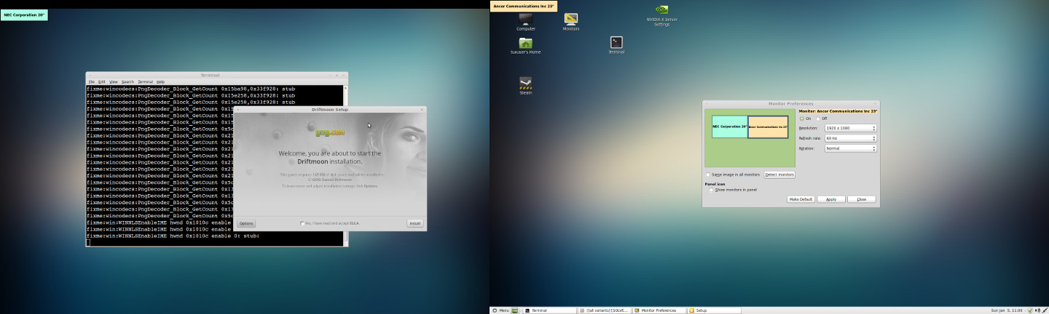Image resolution: width=1049 pixels, height=314 pixels.
Task: Select the On radio button for monitor
Action: pyautogui.click(x=802, y=118)
